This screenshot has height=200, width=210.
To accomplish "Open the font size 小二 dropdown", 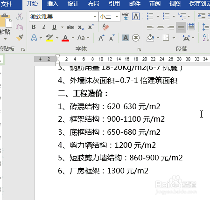I will click(x=117, y=16).
